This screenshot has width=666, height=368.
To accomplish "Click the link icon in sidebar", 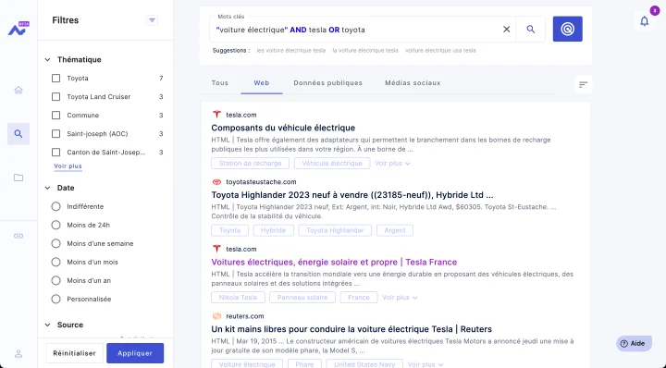I will pos(18,236).
